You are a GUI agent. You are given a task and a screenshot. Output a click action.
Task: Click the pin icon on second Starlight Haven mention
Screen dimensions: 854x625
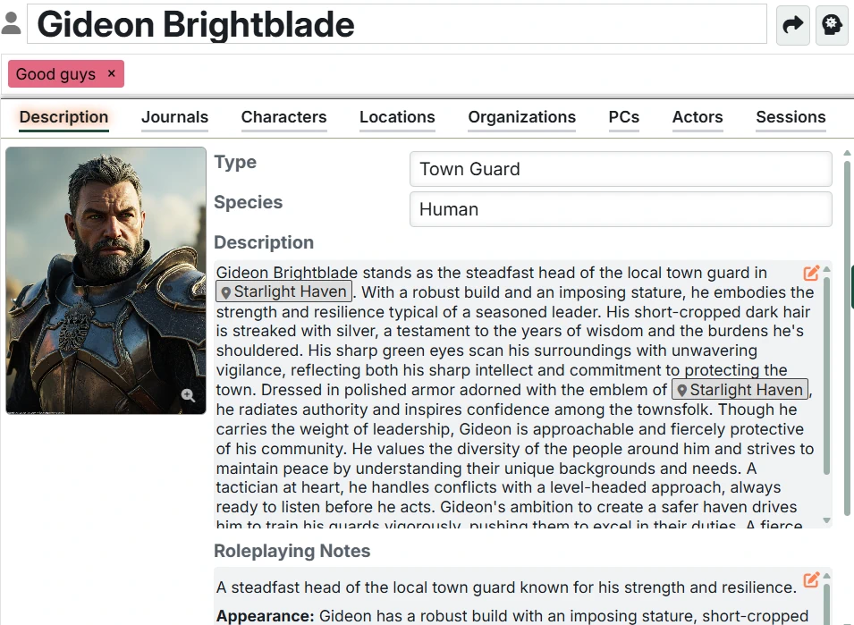[x=682, y=389]
